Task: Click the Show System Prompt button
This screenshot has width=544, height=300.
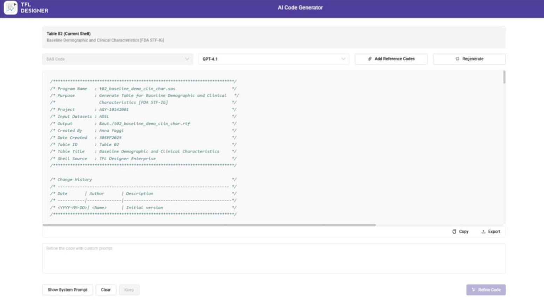Action: [x=67, y=289]
